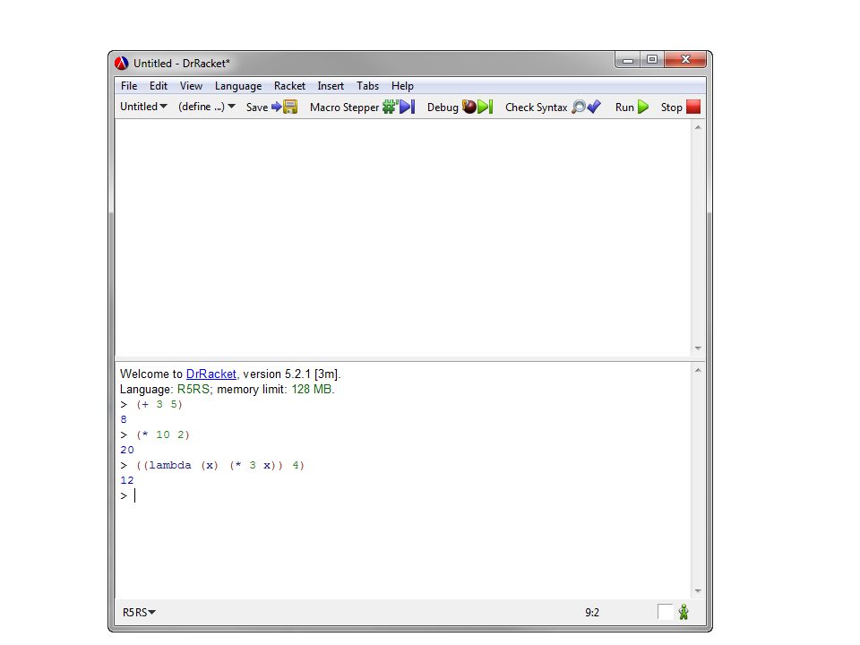The width and height of the screenshot is (860, 645).
Task: Click the result "12"
Action: (127, 480)
